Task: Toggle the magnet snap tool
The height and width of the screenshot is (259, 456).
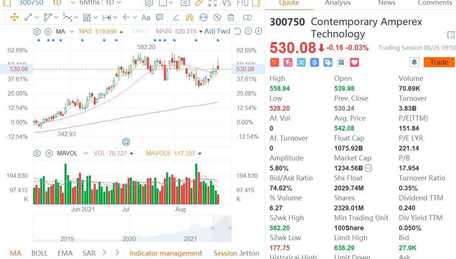Action: [x=189, y=17]
